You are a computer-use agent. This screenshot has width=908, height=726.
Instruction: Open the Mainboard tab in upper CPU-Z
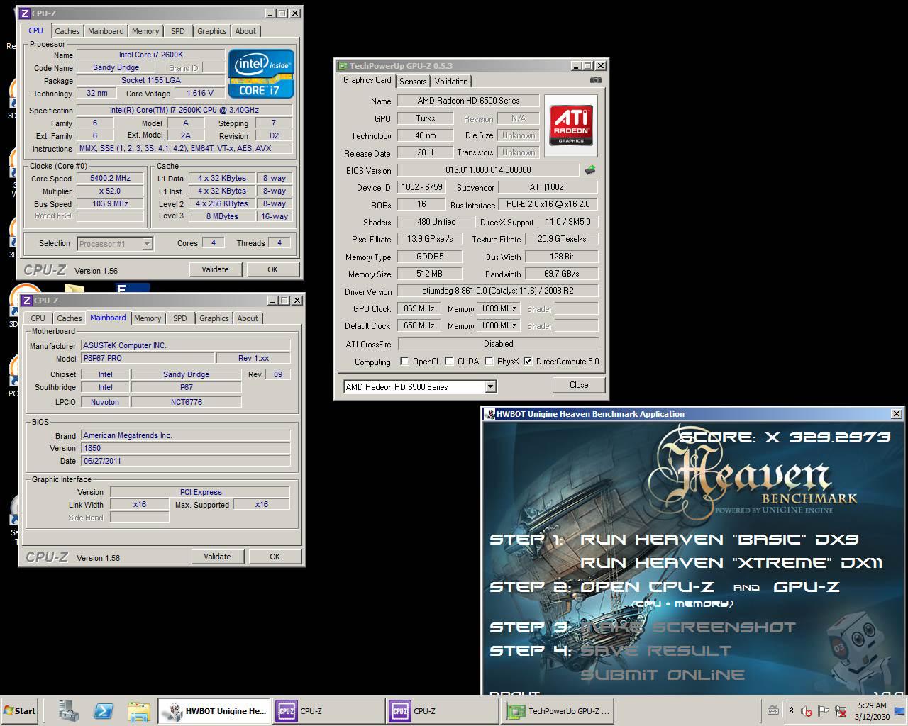tap(106, 31)
